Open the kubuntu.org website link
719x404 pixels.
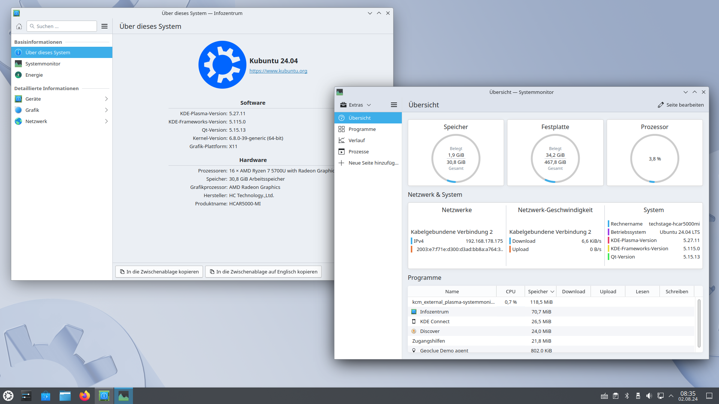point(278,71)
